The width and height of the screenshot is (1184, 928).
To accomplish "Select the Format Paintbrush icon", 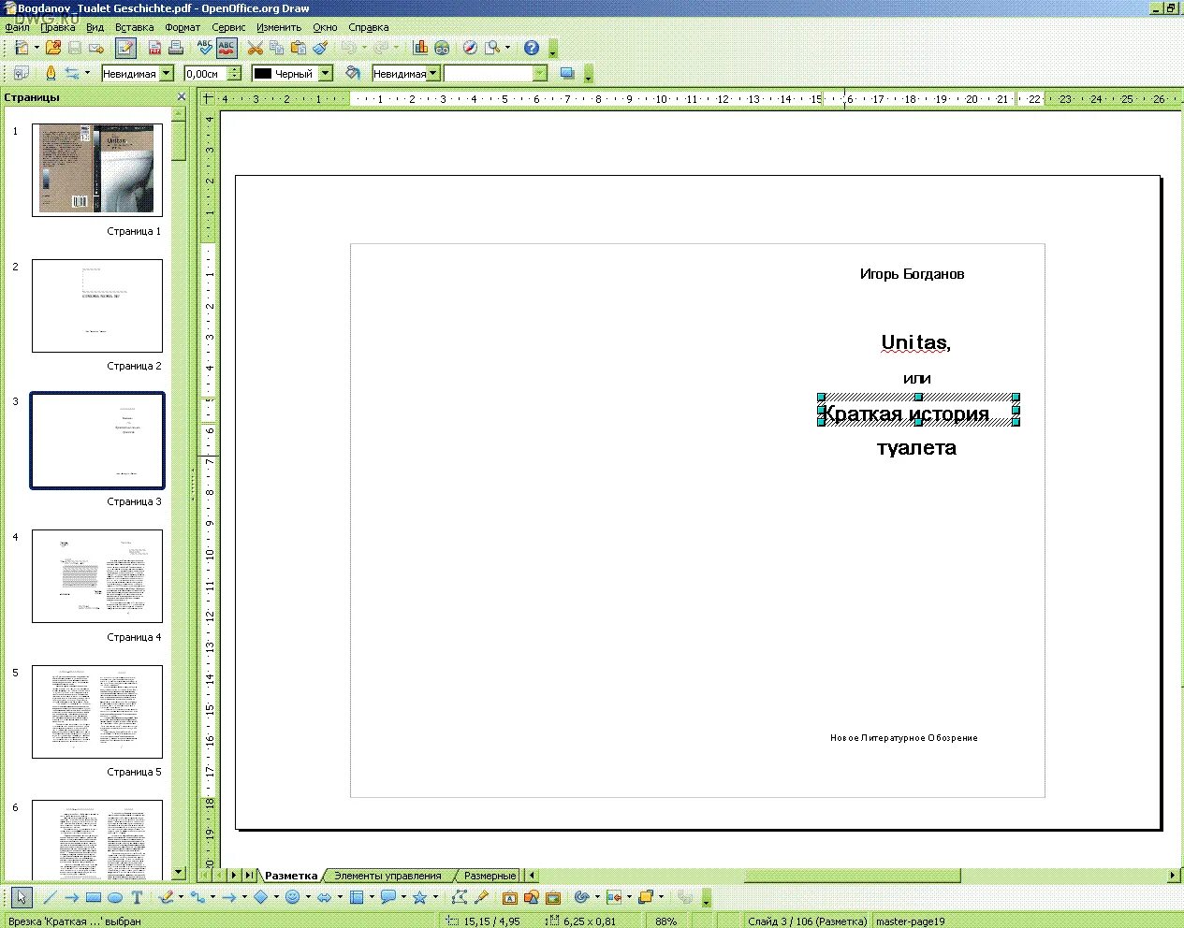I will [x=320, y=48].
